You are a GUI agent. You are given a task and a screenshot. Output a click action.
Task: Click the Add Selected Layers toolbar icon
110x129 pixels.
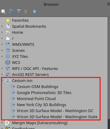coord(3,11)
